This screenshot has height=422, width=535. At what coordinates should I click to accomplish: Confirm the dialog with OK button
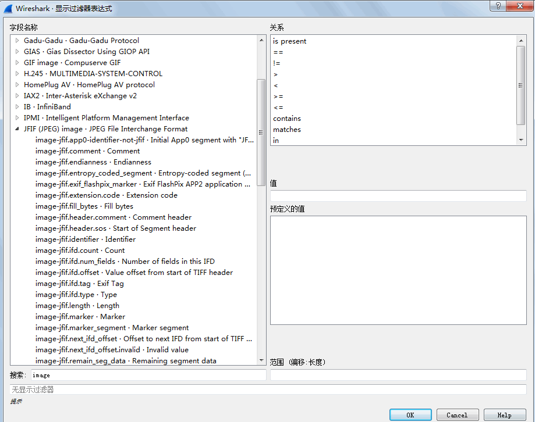pyautogui.click(x=410, y=415)
